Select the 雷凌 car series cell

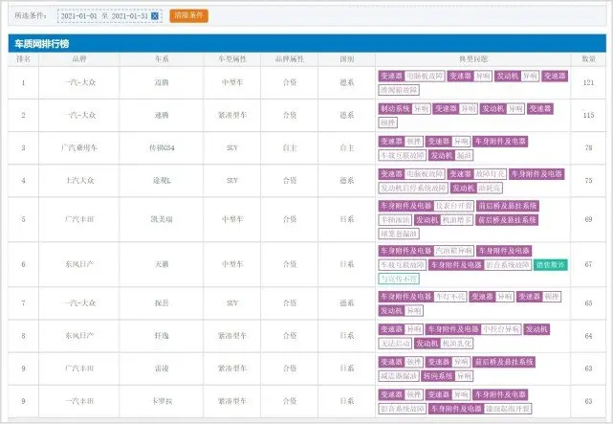(162, 368)
